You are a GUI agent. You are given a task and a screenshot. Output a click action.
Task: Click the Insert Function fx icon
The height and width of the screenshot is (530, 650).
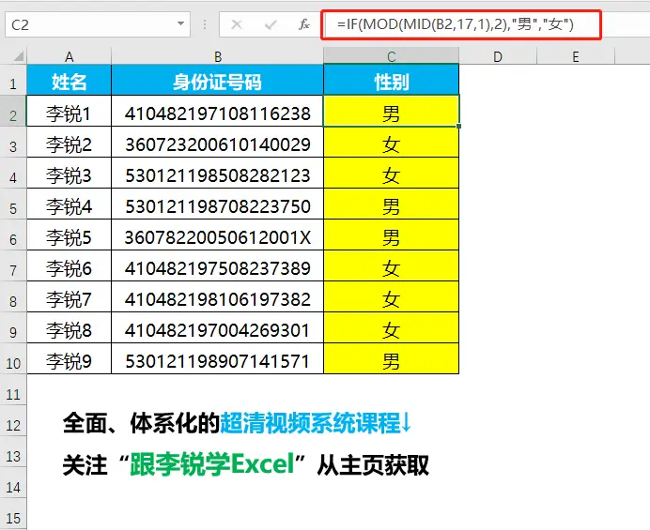pyautogui.click(x=305, y=25)
